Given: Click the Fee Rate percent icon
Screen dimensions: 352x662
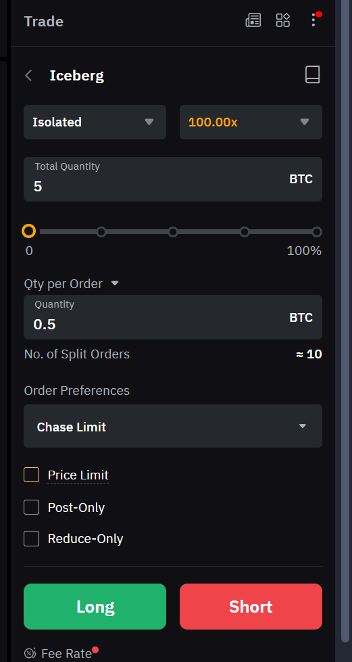Looking at the screenshot, I should pyautogui.click(x=30, y=653).
